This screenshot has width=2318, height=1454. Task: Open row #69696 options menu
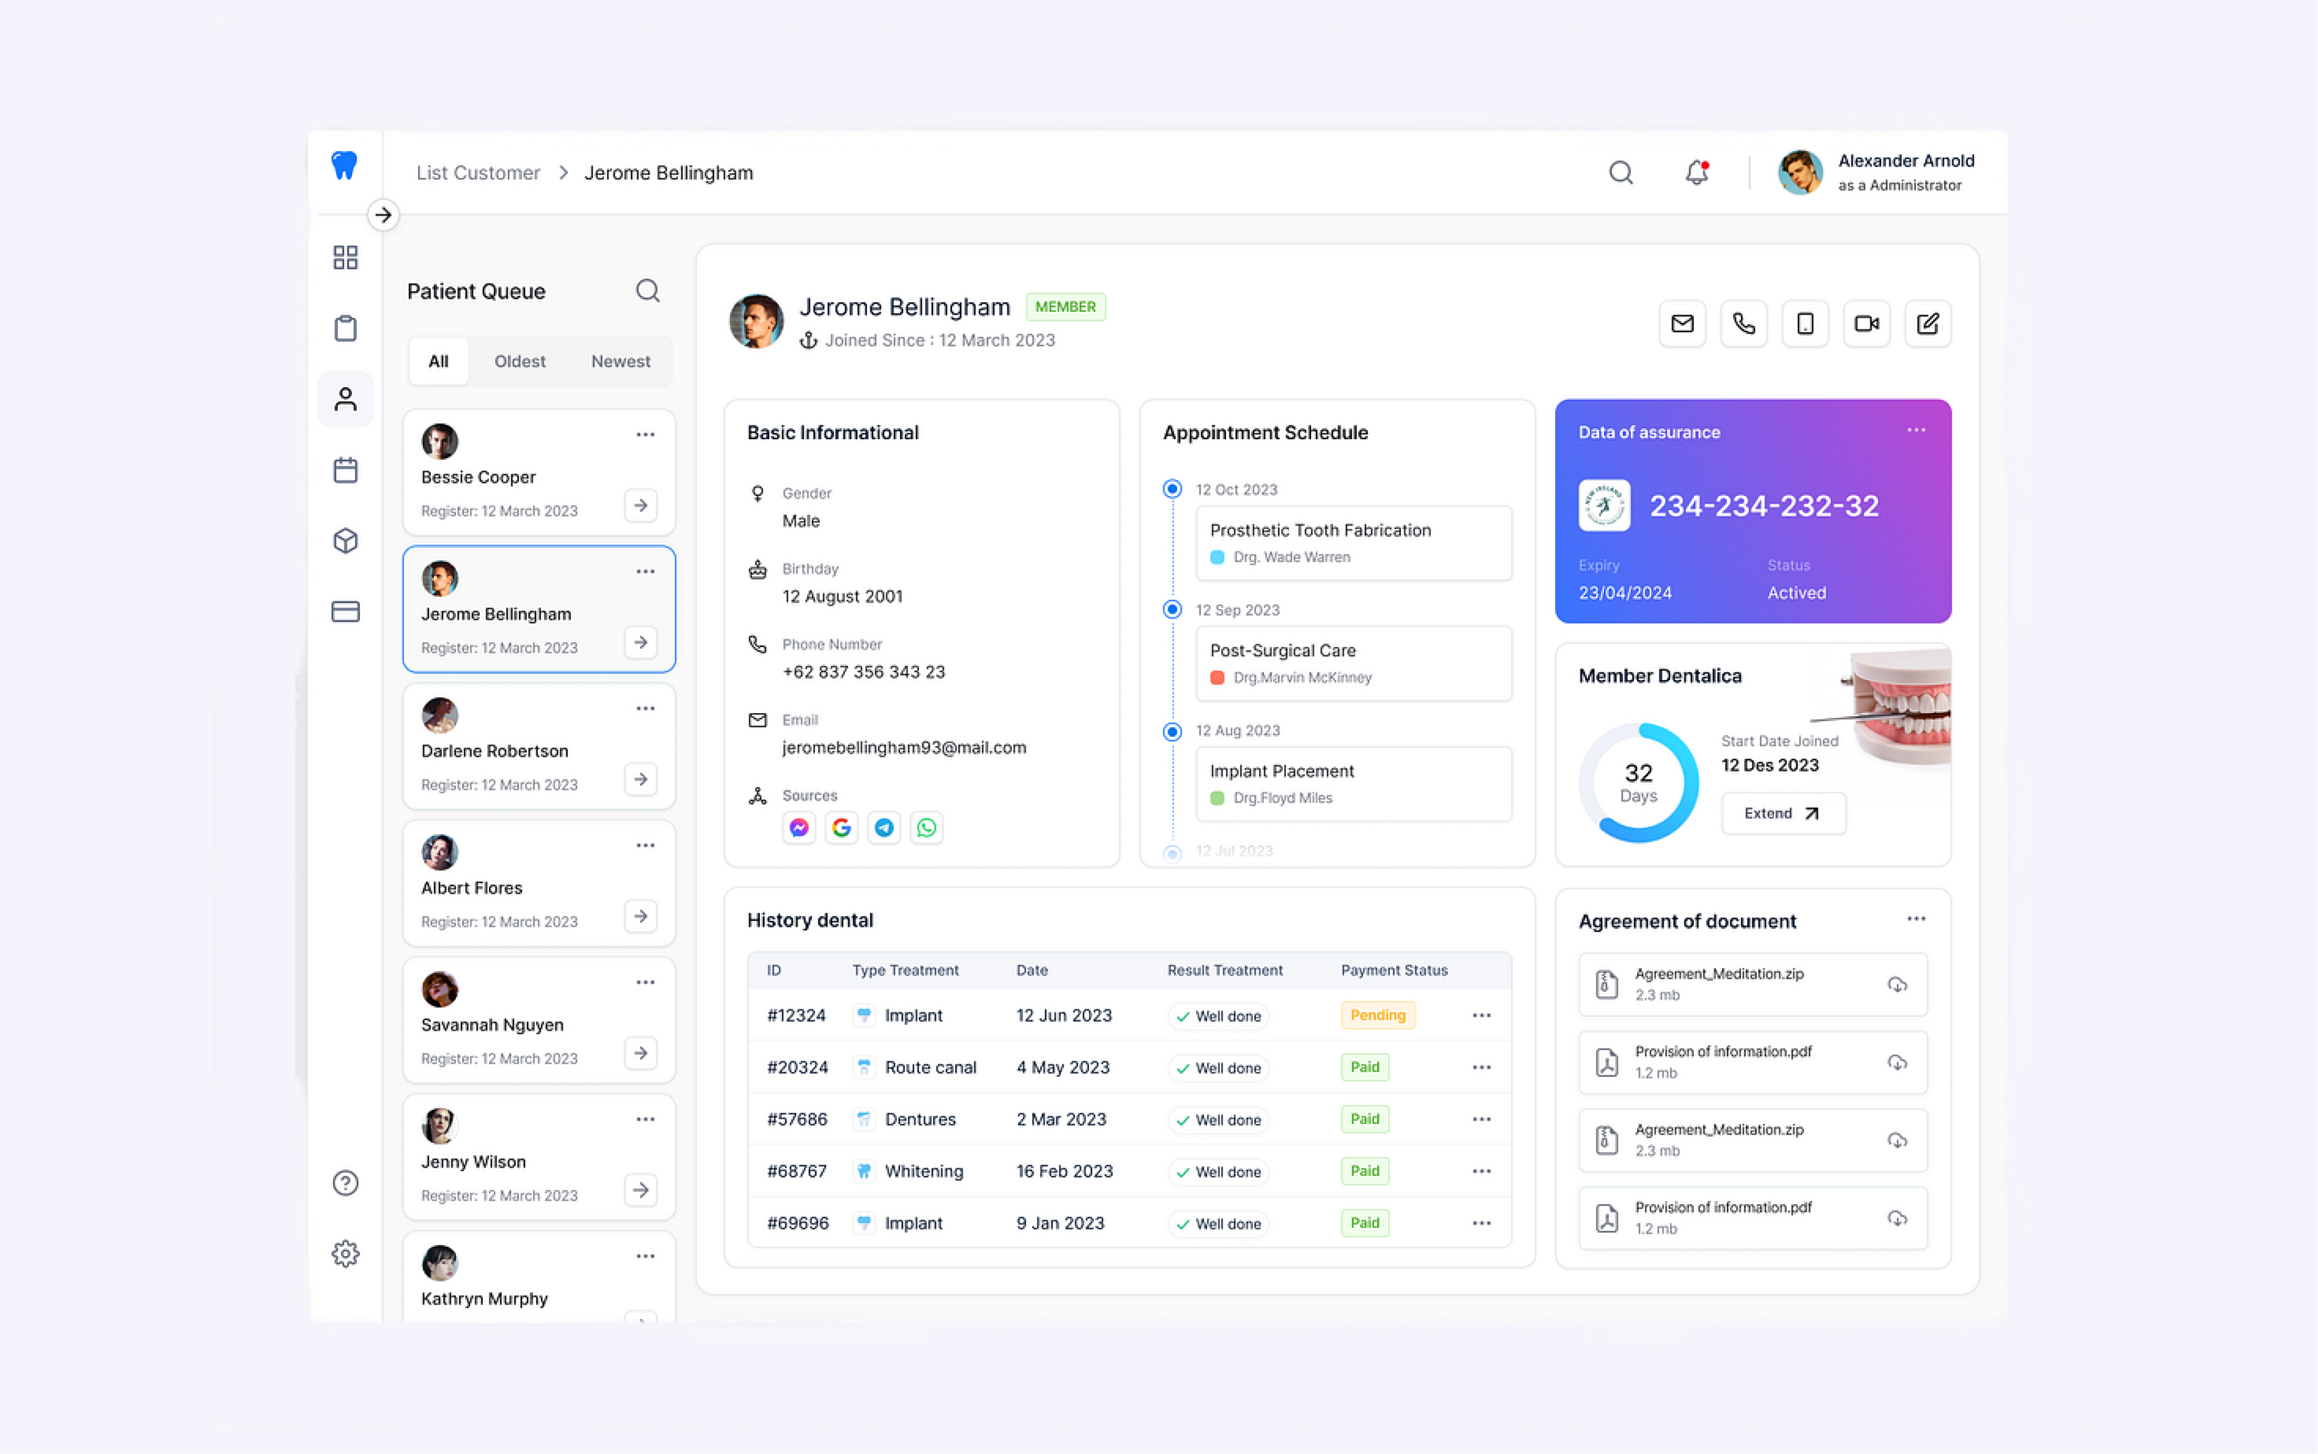(x=1482, y=1223)
